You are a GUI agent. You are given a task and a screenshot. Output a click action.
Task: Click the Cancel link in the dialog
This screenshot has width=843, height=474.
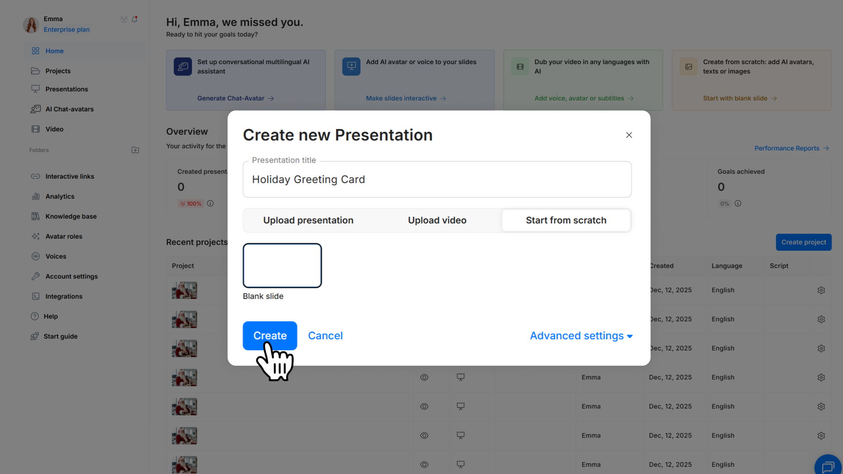(325, 336)
